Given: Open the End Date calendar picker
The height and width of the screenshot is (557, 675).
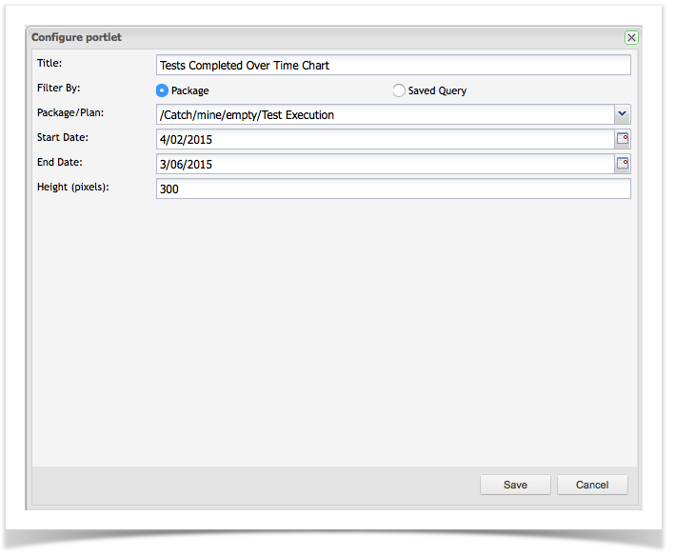Looking at the screenshot, I should pos(623,164).
